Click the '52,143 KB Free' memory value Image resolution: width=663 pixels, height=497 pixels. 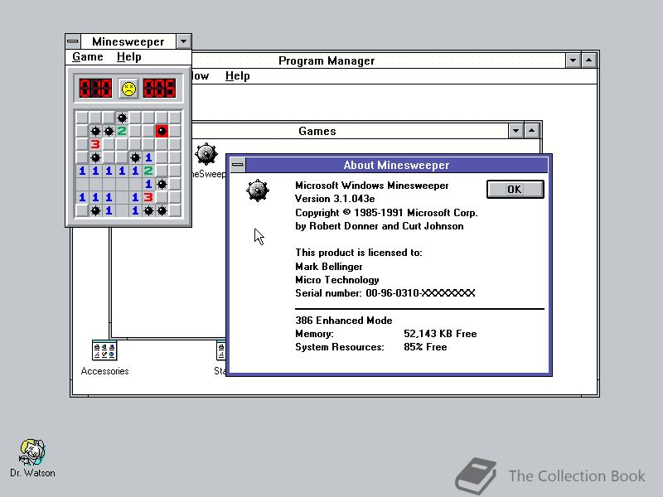point(440,334)
